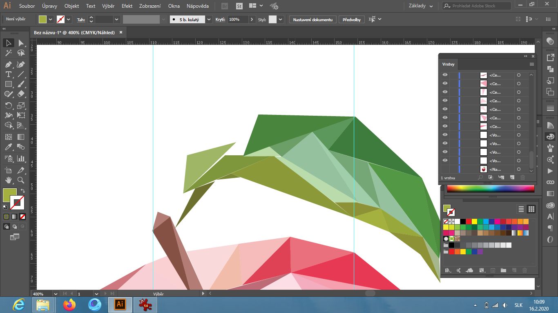
Task: Select the Selection tool
Action: (x=8, y=43)
